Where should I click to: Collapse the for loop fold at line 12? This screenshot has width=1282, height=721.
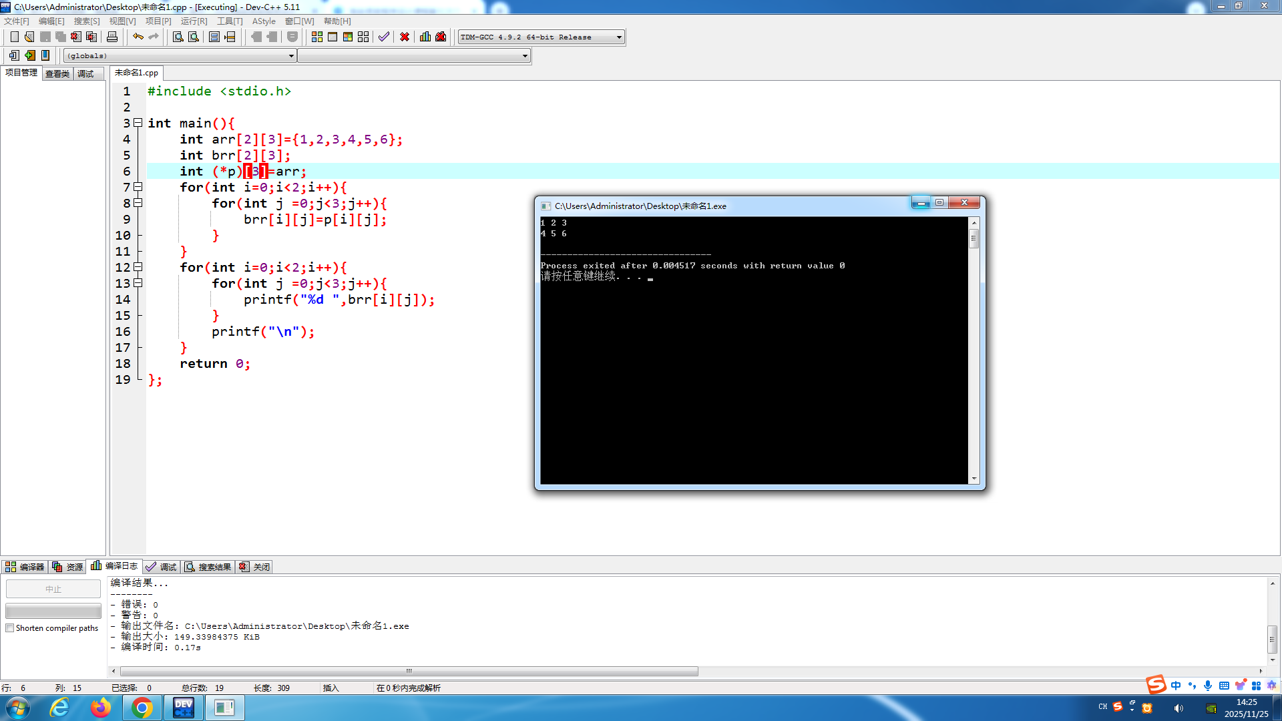138,267
